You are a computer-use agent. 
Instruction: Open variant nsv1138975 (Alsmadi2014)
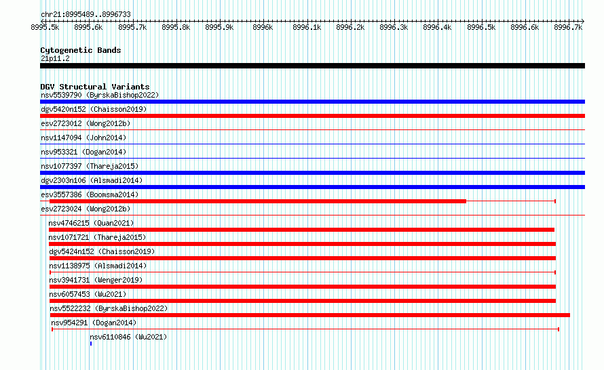98,266
